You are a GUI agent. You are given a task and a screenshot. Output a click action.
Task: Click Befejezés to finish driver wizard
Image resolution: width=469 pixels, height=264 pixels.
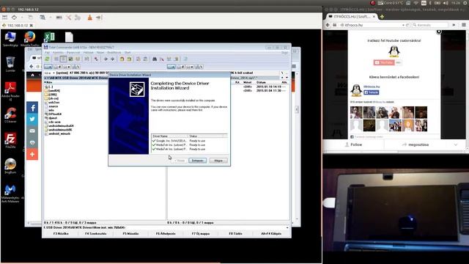(197, 161)
